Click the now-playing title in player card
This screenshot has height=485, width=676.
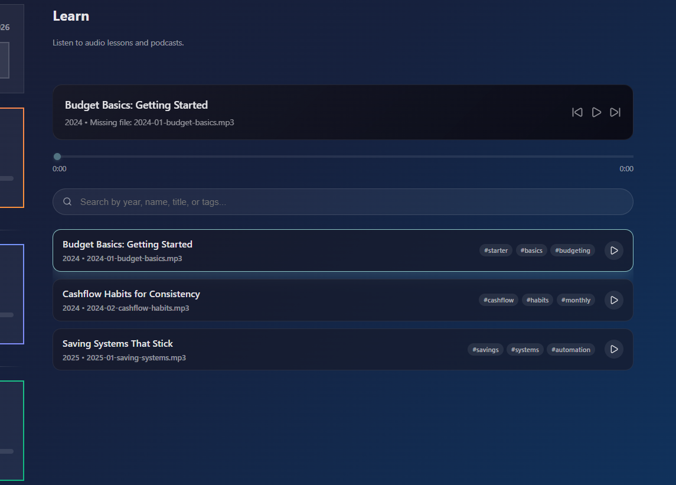(136, 105)
